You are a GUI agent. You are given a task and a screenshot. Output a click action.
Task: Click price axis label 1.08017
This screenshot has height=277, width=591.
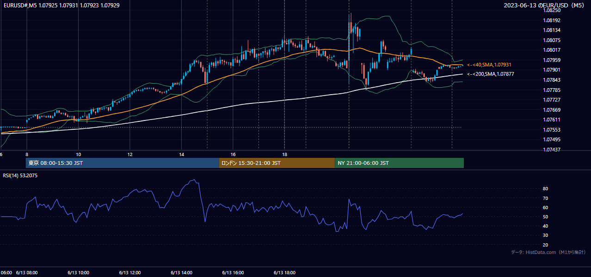click(x=552, y=50)
